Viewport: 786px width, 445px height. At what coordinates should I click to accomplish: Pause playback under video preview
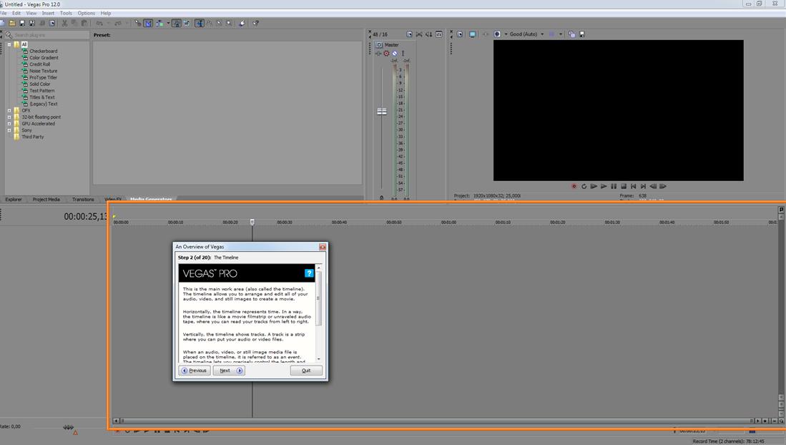click(614, 186)
